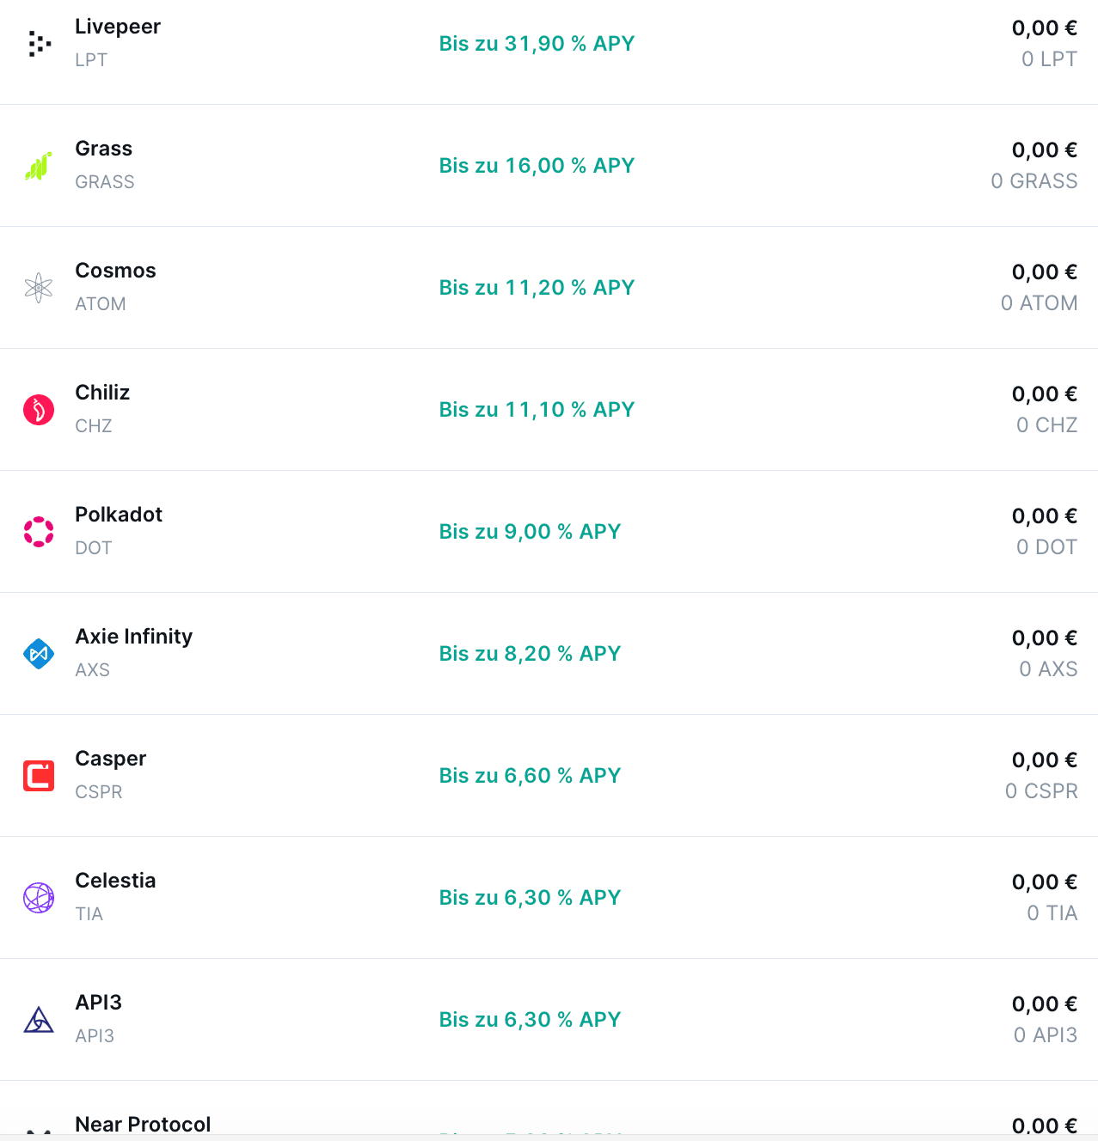The width and height of the screenshot is (1098, 1141).
Task: Select the Cosmos asset name
Action: [x=115, y=271]
